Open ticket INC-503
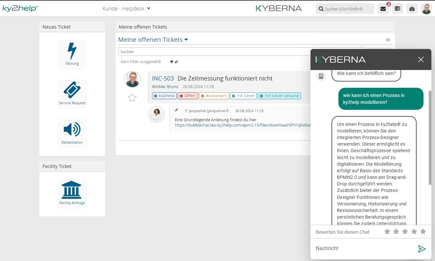 (x=163, y=79)
